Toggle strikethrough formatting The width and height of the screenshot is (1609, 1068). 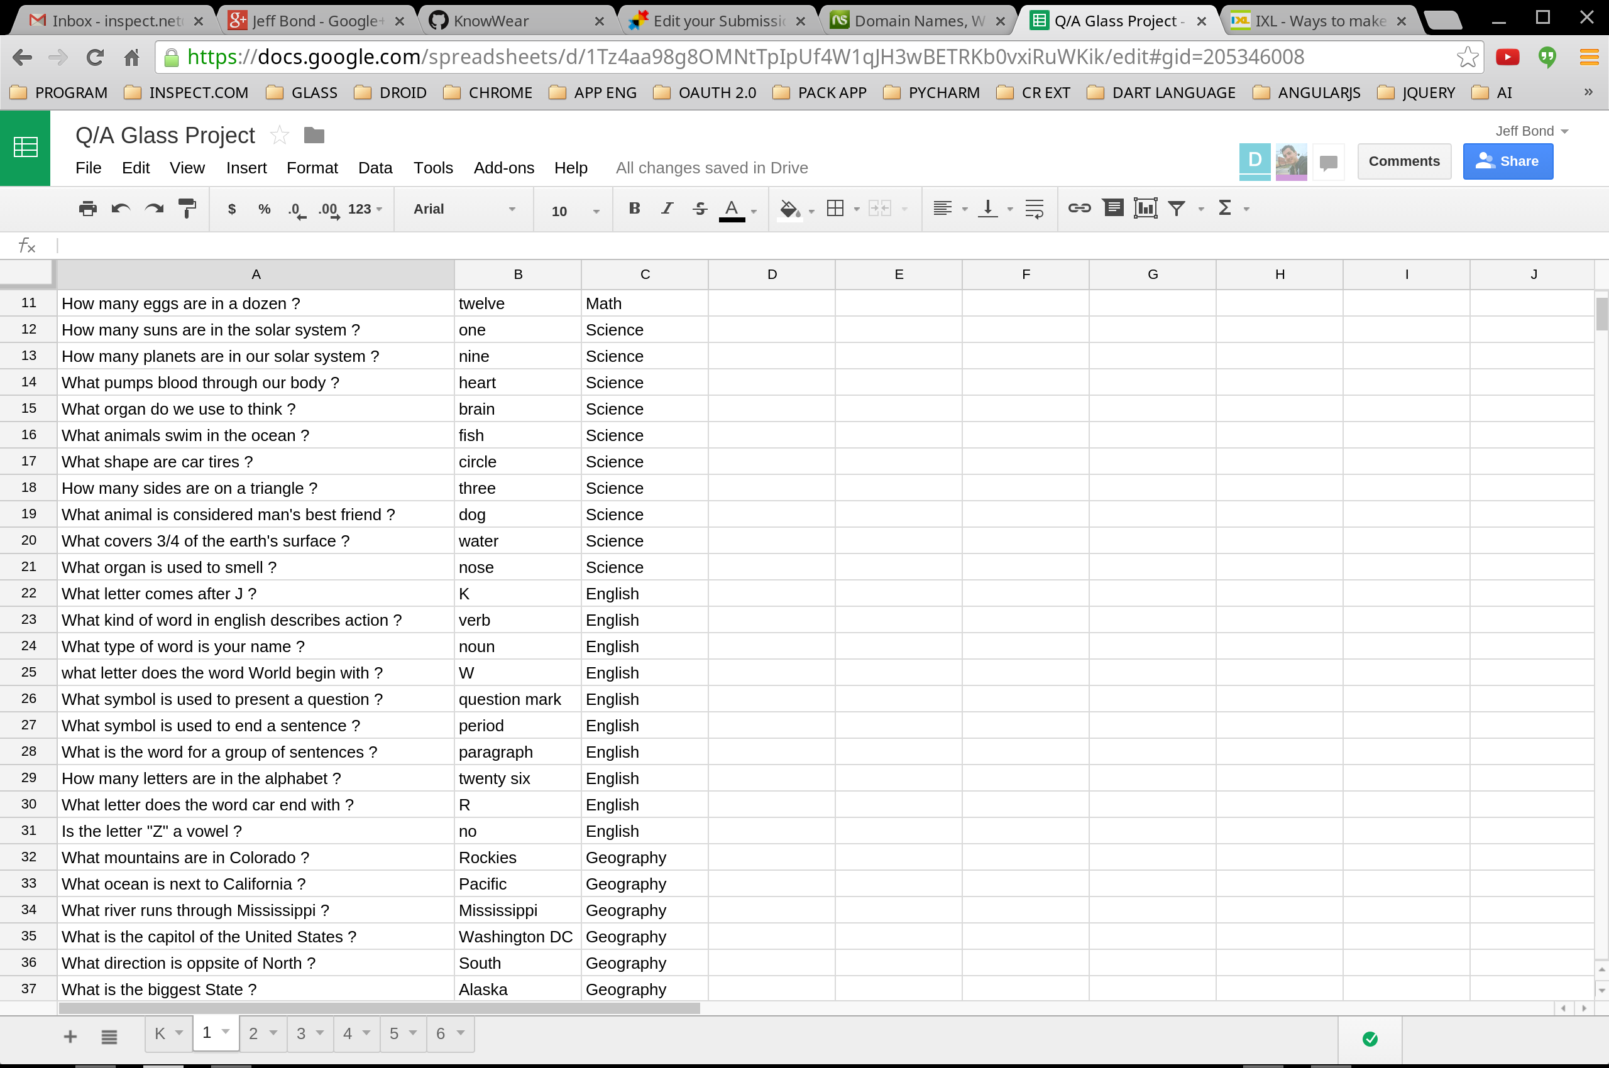(699, 209)
